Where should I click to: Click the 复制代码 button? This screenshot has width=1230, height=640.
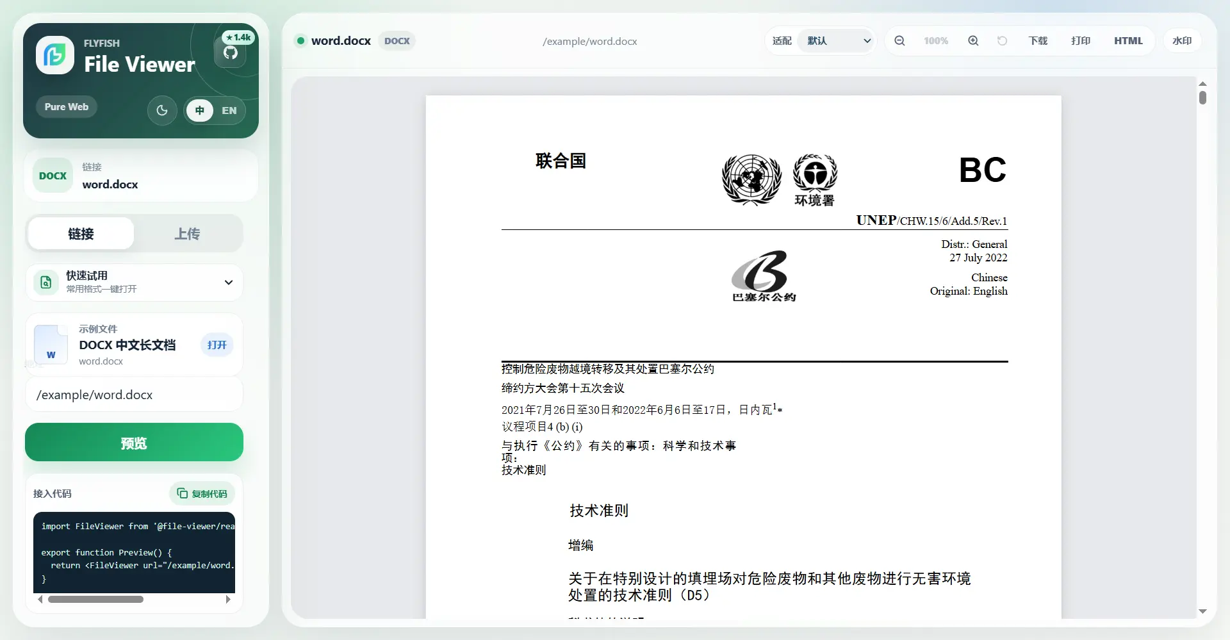click(202, 493)
